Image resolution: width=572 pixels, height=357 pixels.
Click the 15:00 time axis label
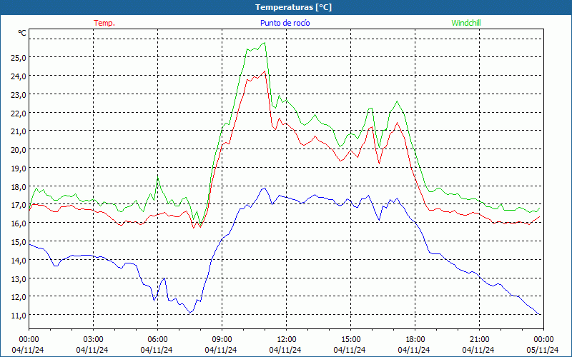351,339
